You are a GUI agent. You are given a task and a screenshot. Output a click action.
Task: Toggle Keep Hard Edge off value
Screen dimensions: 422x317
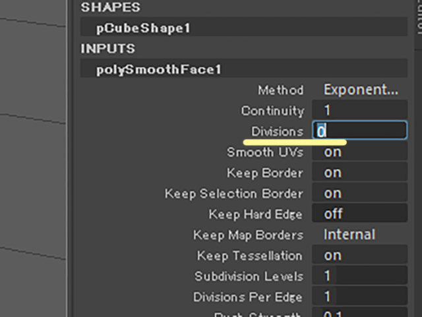pos(359,214)
